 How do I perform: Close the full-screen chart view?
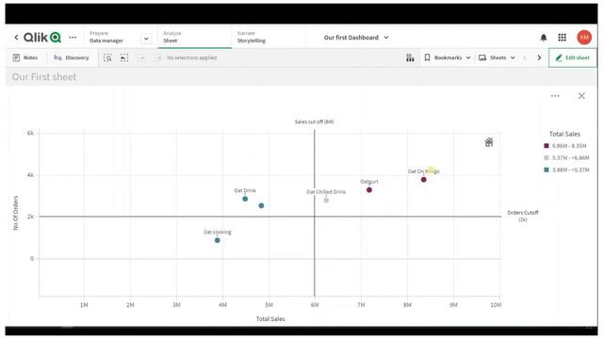point(581,96)
